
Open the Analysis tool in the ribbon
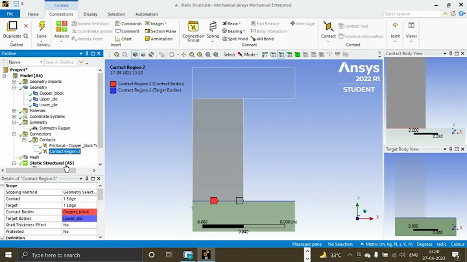(x=62, y=26)
